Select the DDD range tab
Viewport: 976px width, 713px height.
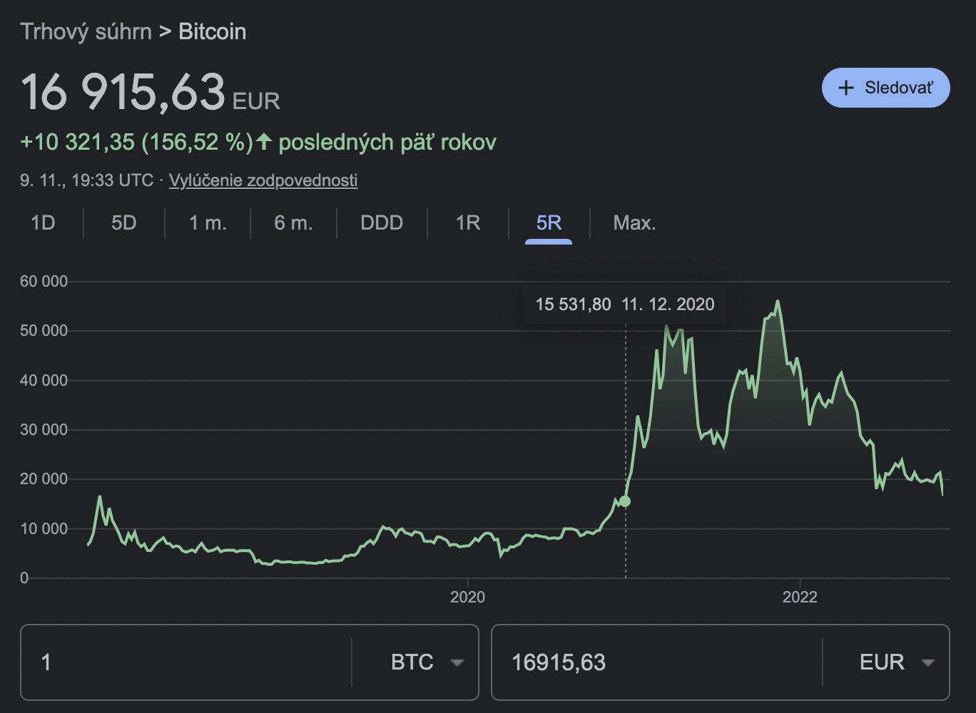point(382,223)
